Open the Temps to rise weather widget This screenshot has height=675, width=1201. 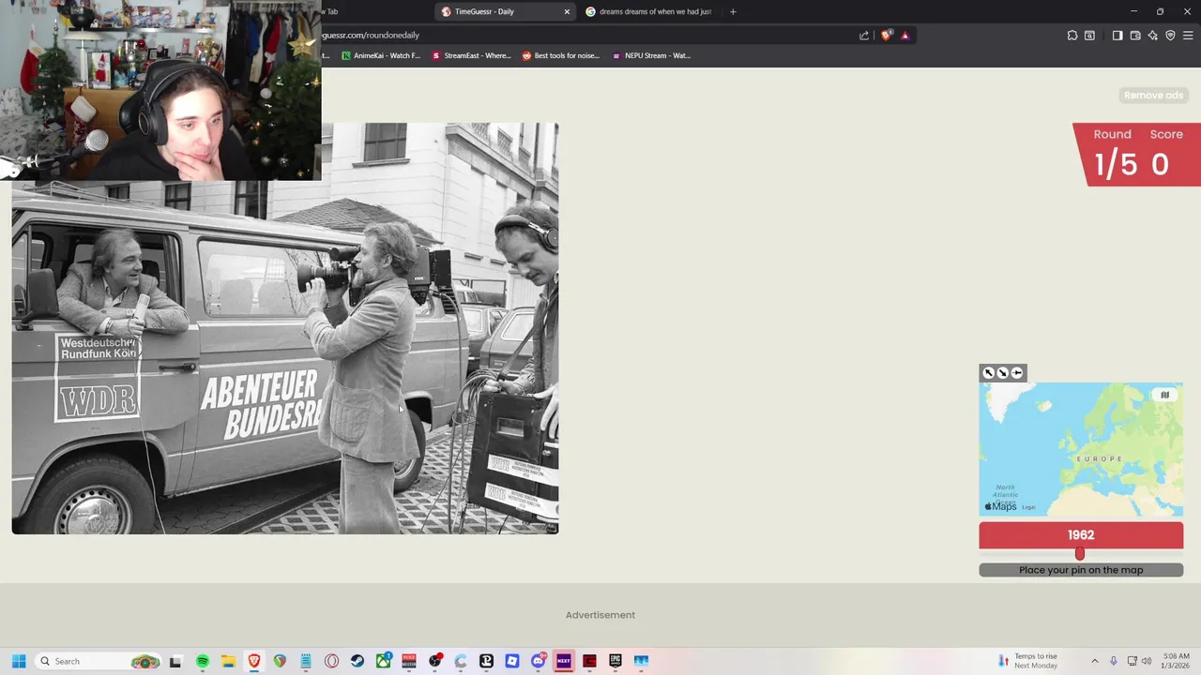point(1028,661)
